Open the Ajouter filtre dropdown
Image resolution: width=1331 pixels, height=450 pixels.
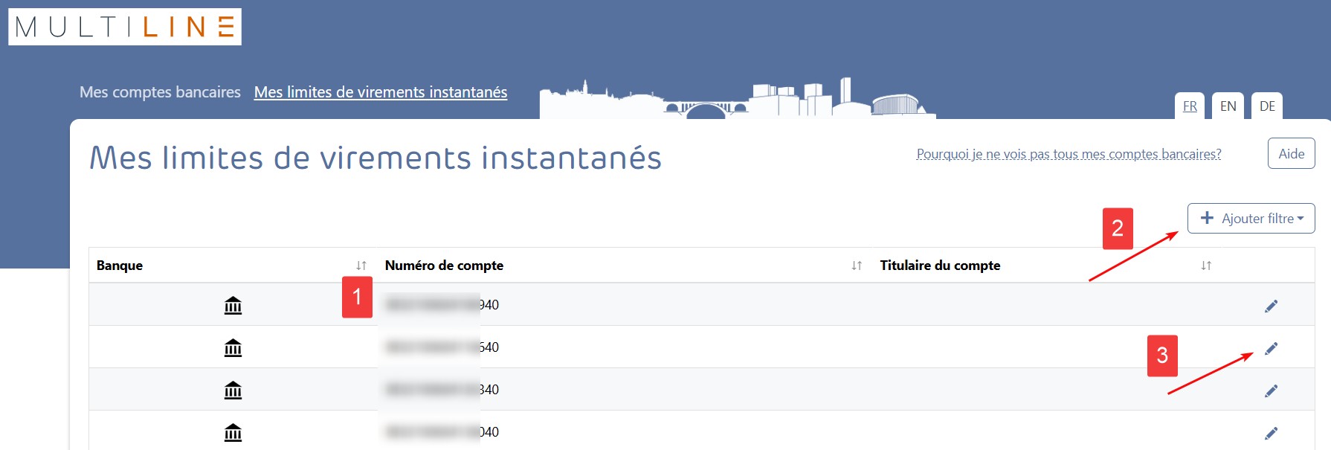point(1251,219)
